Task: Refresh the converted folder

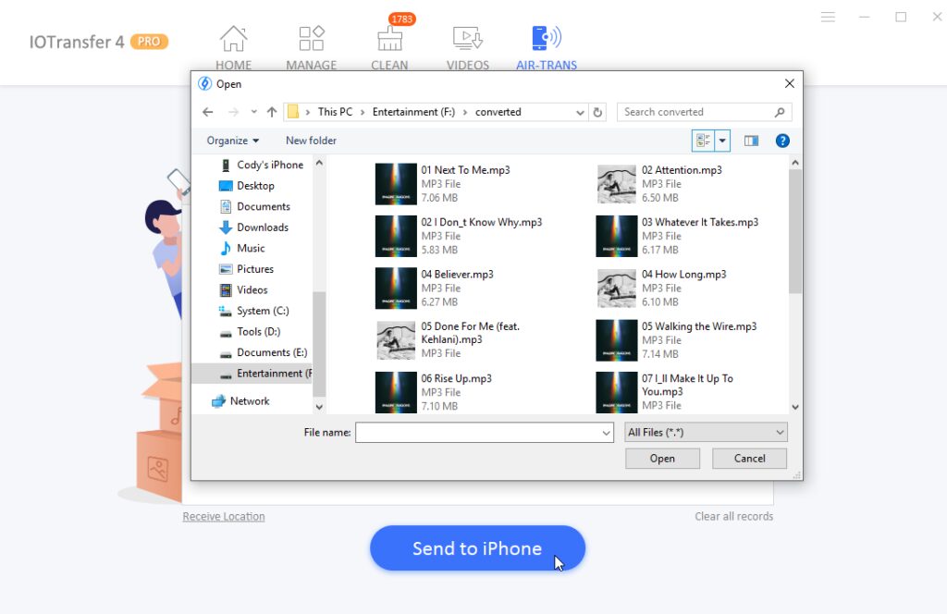Action: pos(597,112)
